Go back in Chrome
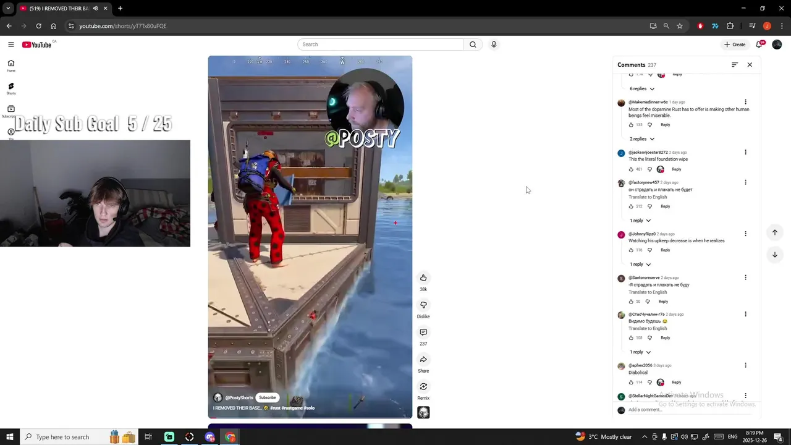Viewport: 791px width, 445px height. 9,26
